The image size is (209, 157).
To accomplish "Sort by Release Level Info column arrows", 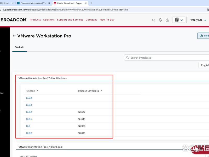I will click(x=101, y=91).
